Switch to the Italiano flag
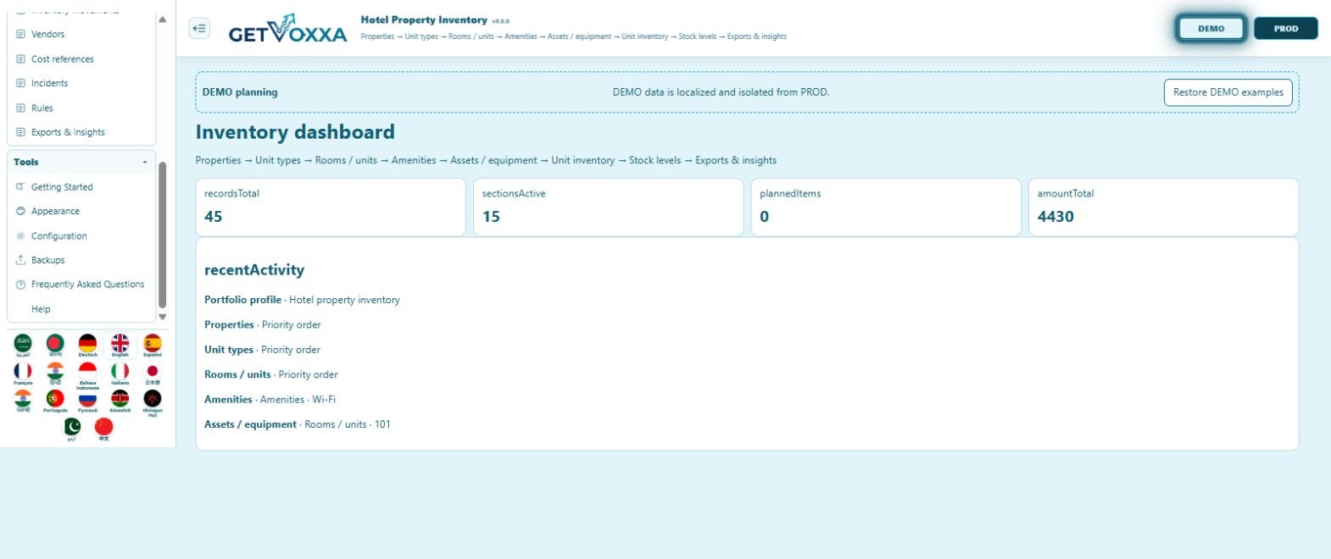Screen dimensions: 1331x559 point(120,373)
